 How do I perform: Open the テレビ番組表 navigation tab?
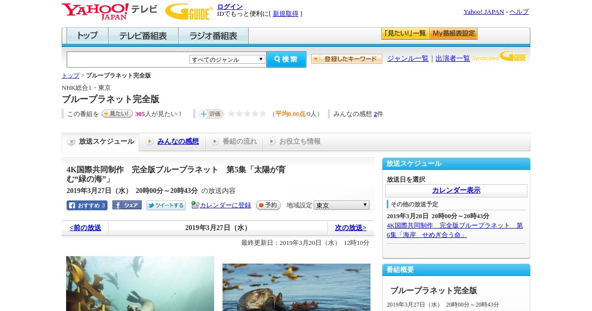pos(143,36)
